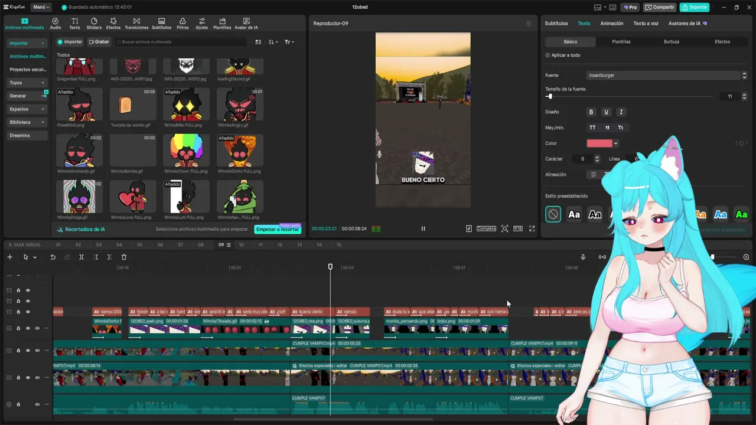Toggle underline text style
The image size is (756, 425).
click(x=606, y=112)
